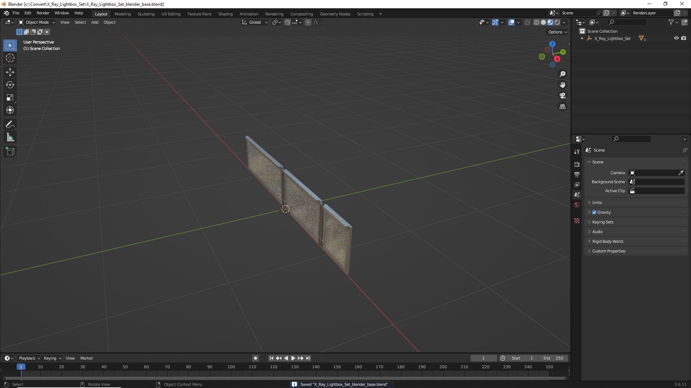The width and height of the screenshot is (691, 388).
Task: Open the World properties tab
Action: coord(577,205)
